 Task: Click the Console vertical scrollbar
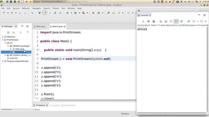207,69
